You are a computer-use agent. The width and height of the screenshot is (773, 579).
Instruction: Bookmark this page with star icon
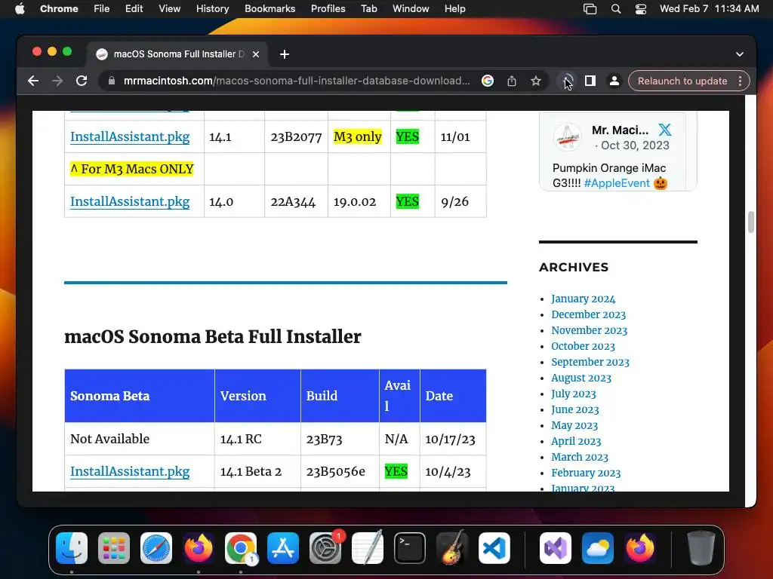coord(536,81)
